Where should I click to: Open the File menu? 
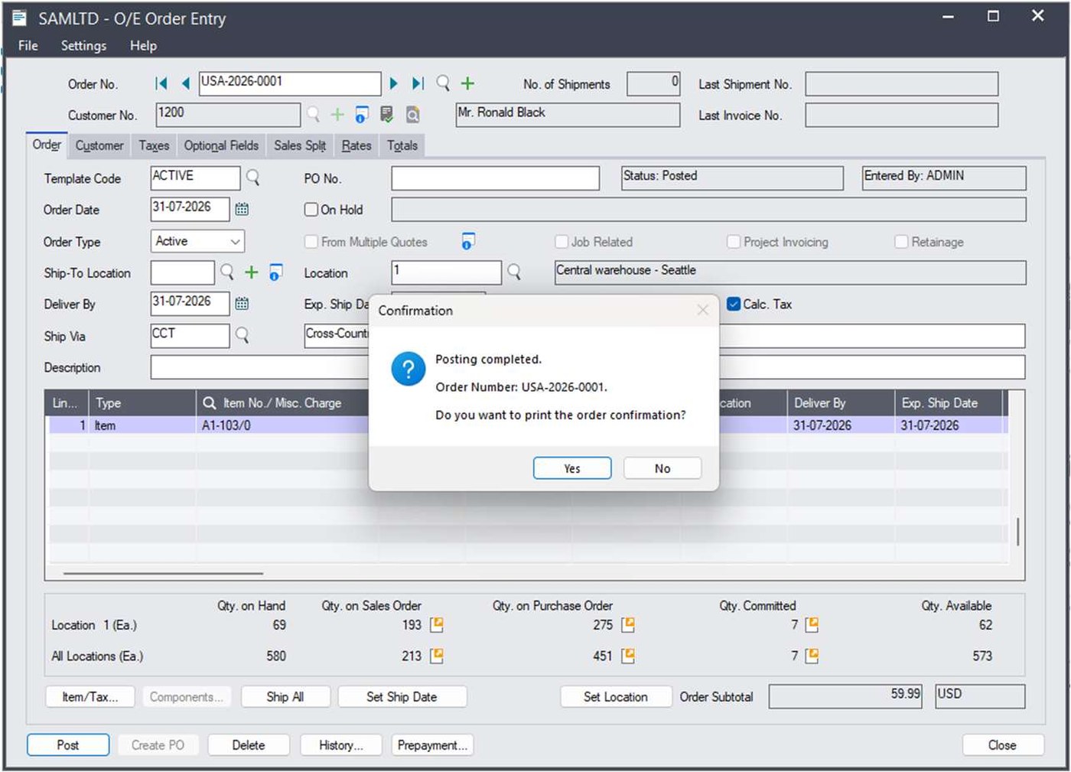(28, 45)
